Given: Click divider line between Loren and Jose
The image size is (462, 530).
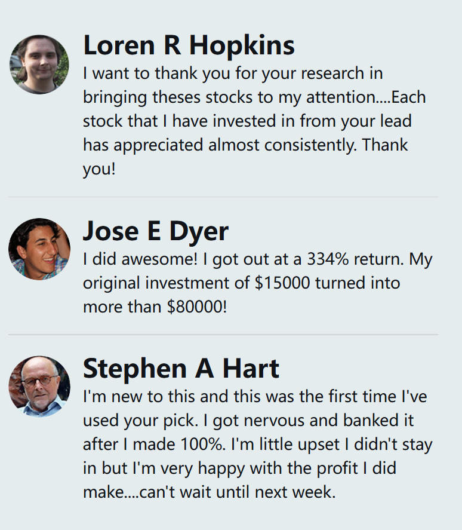Looking at the screenshot, I should pyautogui.click(x=223, y=197).
